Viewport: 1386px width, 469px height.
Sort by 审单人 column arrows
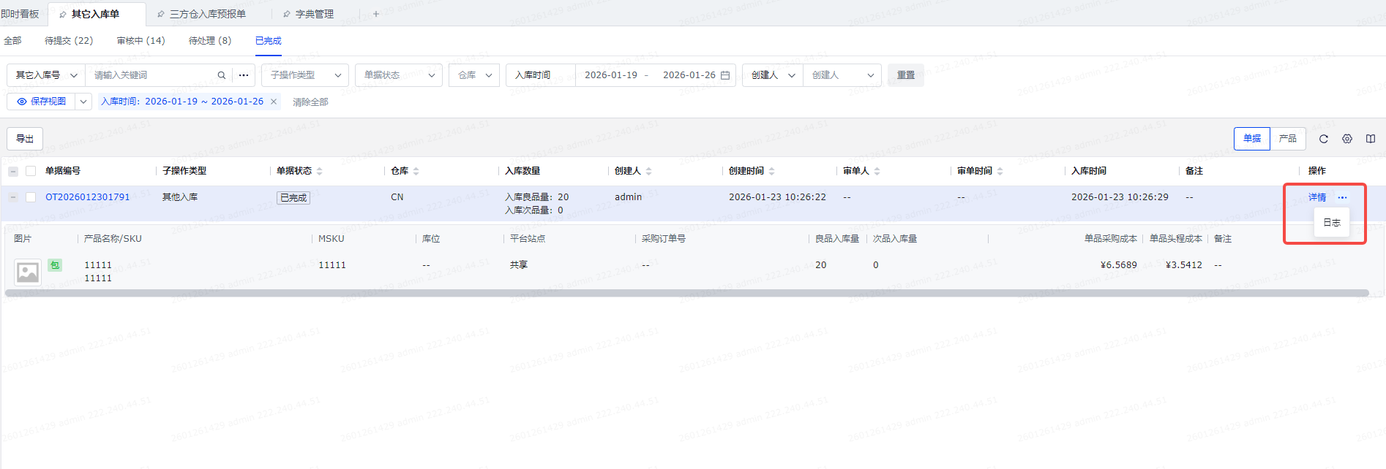tap(877, 171)
